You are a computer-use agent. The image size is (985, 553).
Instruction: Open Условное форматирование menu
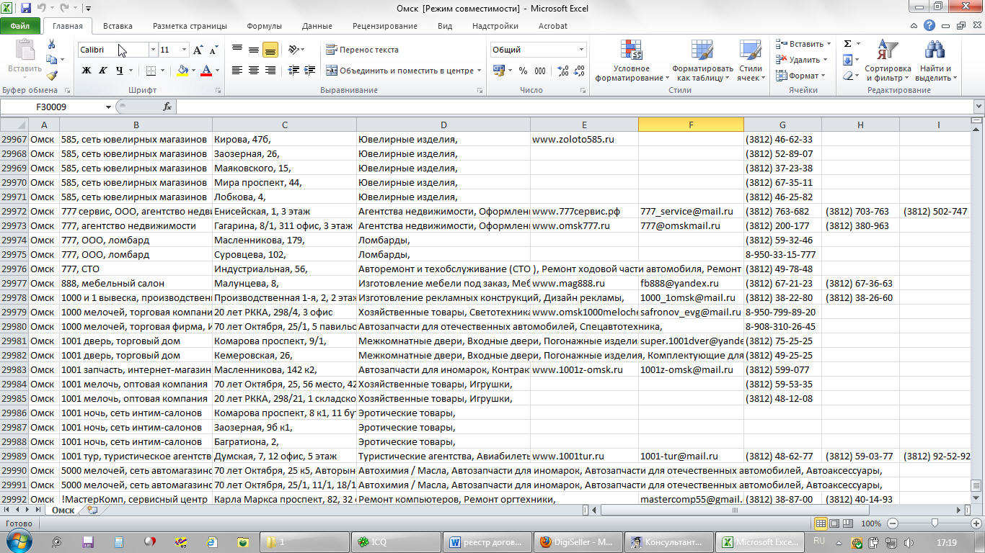point(632,61)
